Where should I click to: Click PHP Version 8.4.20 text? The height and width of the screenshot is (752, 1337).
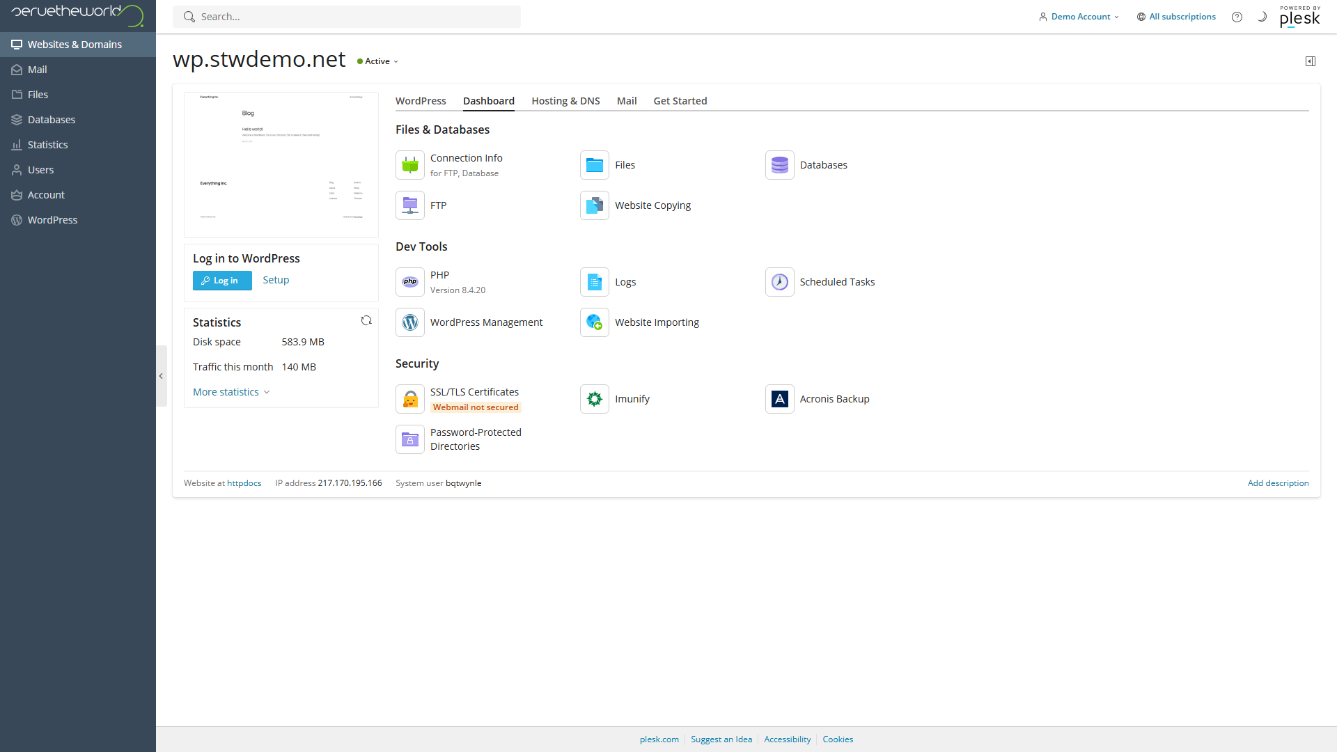(x=458, y=290)
